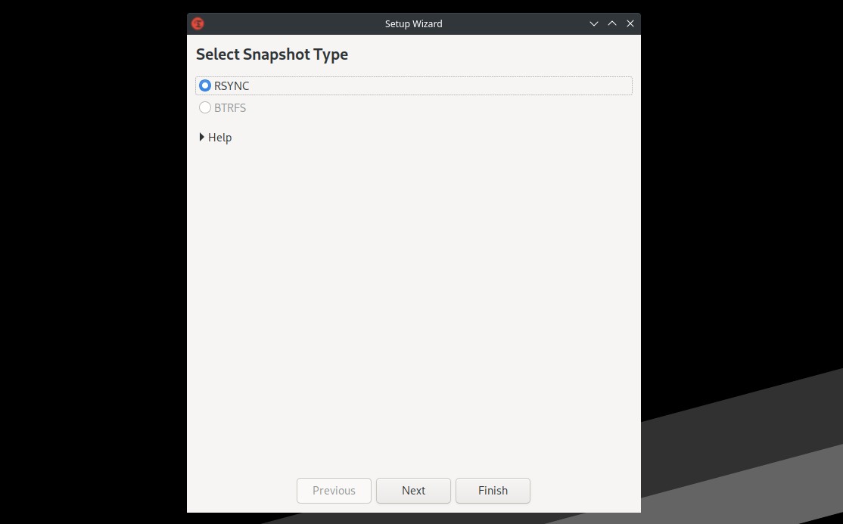Click the Timeshift app icon in title bar

198,23
